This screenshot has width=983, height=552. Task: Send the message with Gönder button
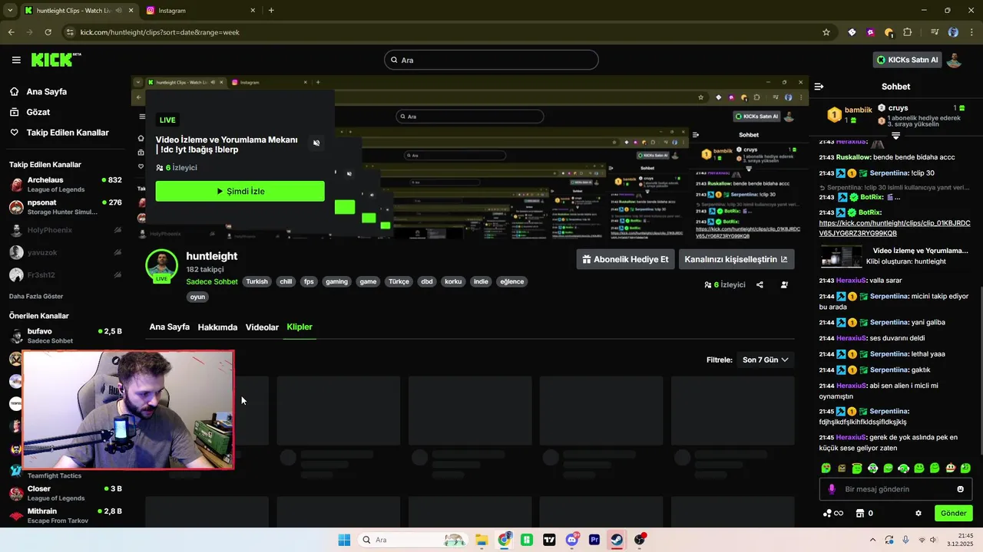point(954,513)
